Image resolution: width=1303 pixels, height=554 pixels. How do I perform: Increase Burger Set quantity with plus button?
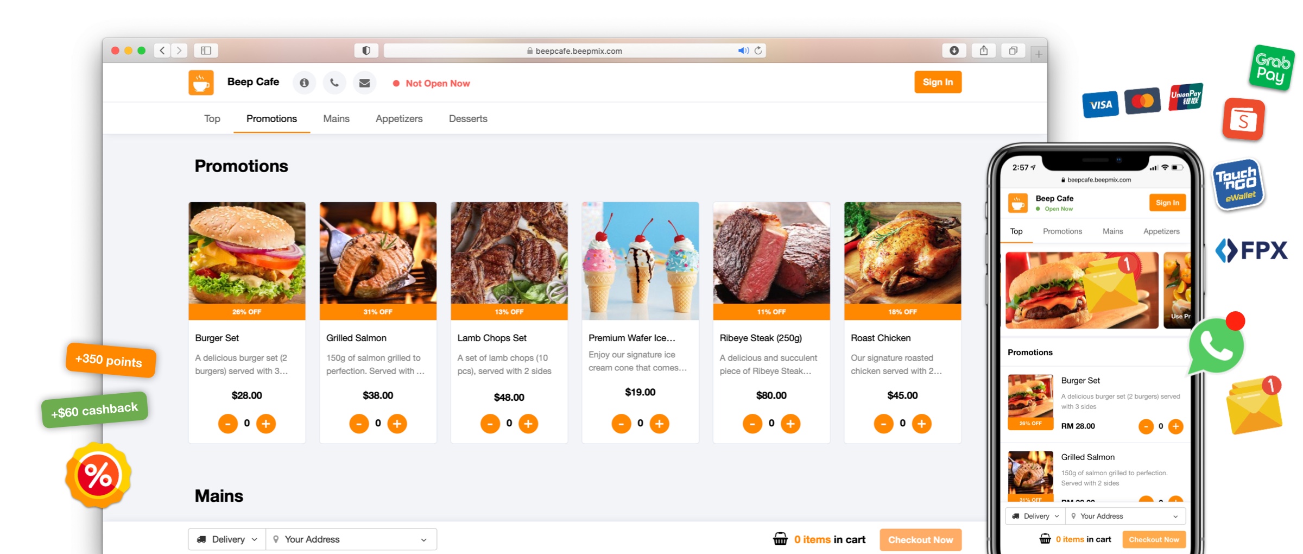point(266,423)
